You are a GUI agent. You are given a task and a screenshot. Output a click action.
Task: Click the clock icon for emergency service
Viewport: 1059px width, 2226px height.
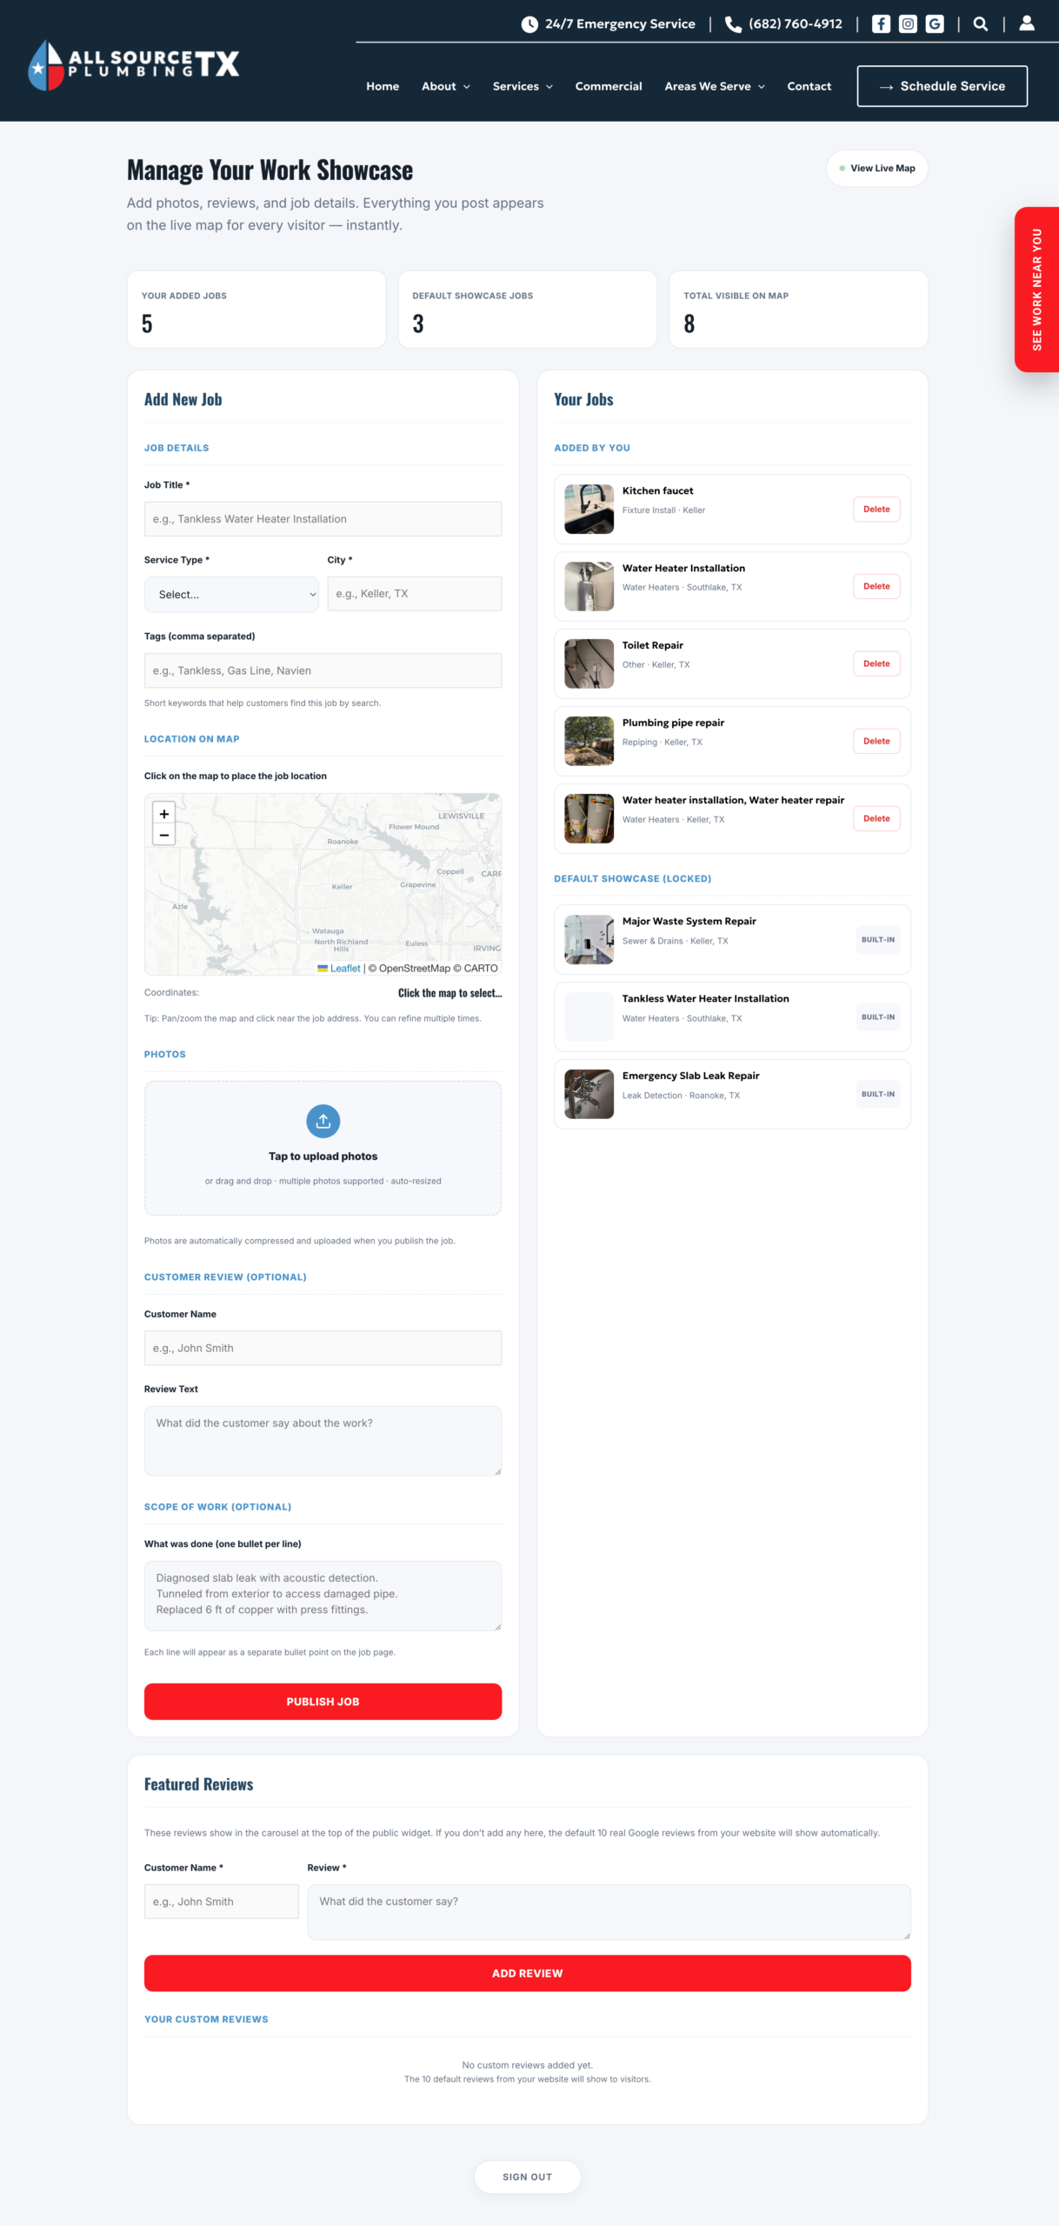[x=529, y=24]
